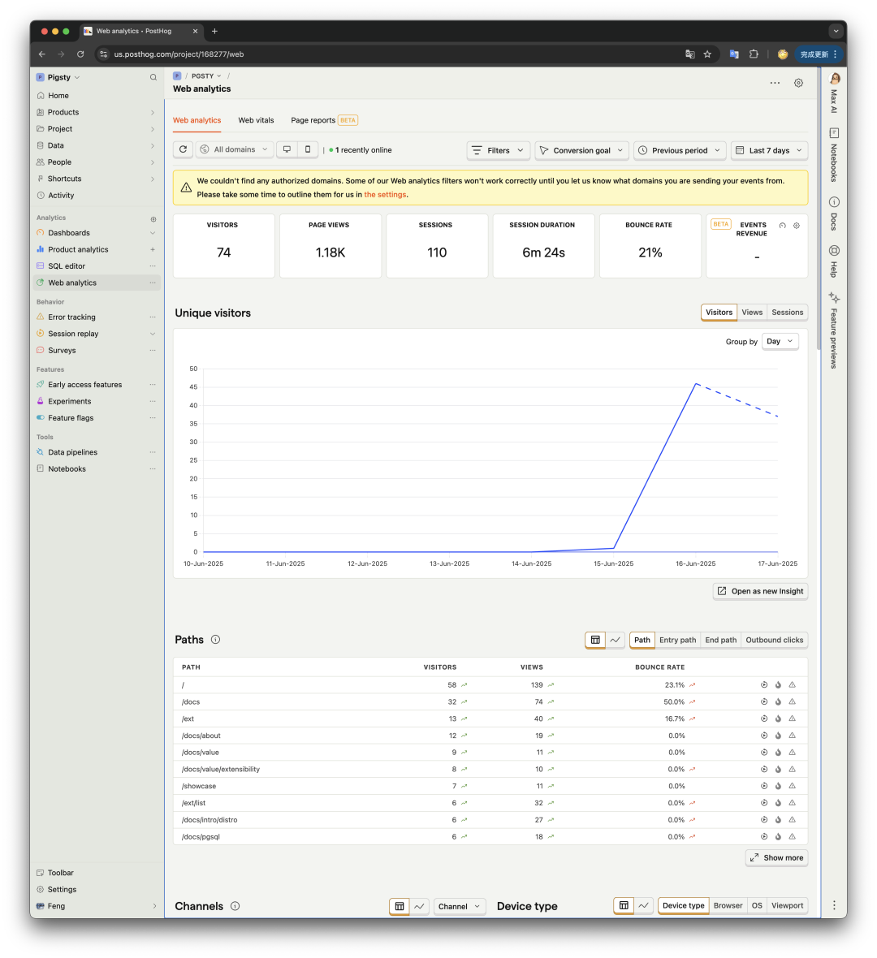Click Open as new Insight button
Viewport: 877px width, 958px height.
pos(760,591)
